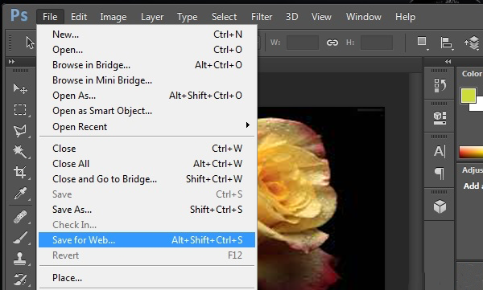Open the 3D panel cube icon
483x290 pixels.
[440, 206]
